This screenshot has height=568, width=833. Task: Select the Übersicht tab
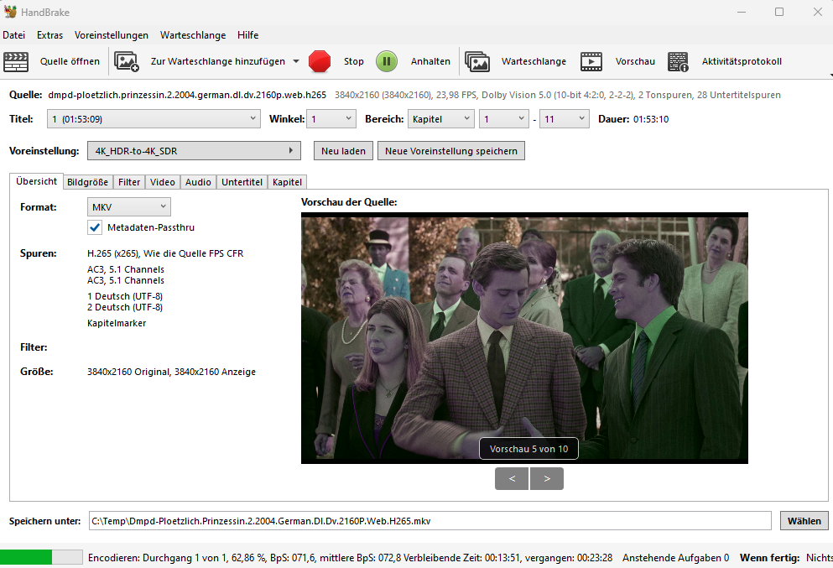36,181
